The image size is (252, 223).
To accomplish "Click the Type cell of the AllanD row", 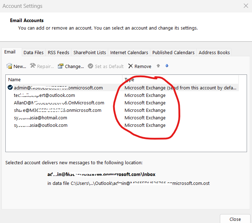I will (x=145, y=103).
